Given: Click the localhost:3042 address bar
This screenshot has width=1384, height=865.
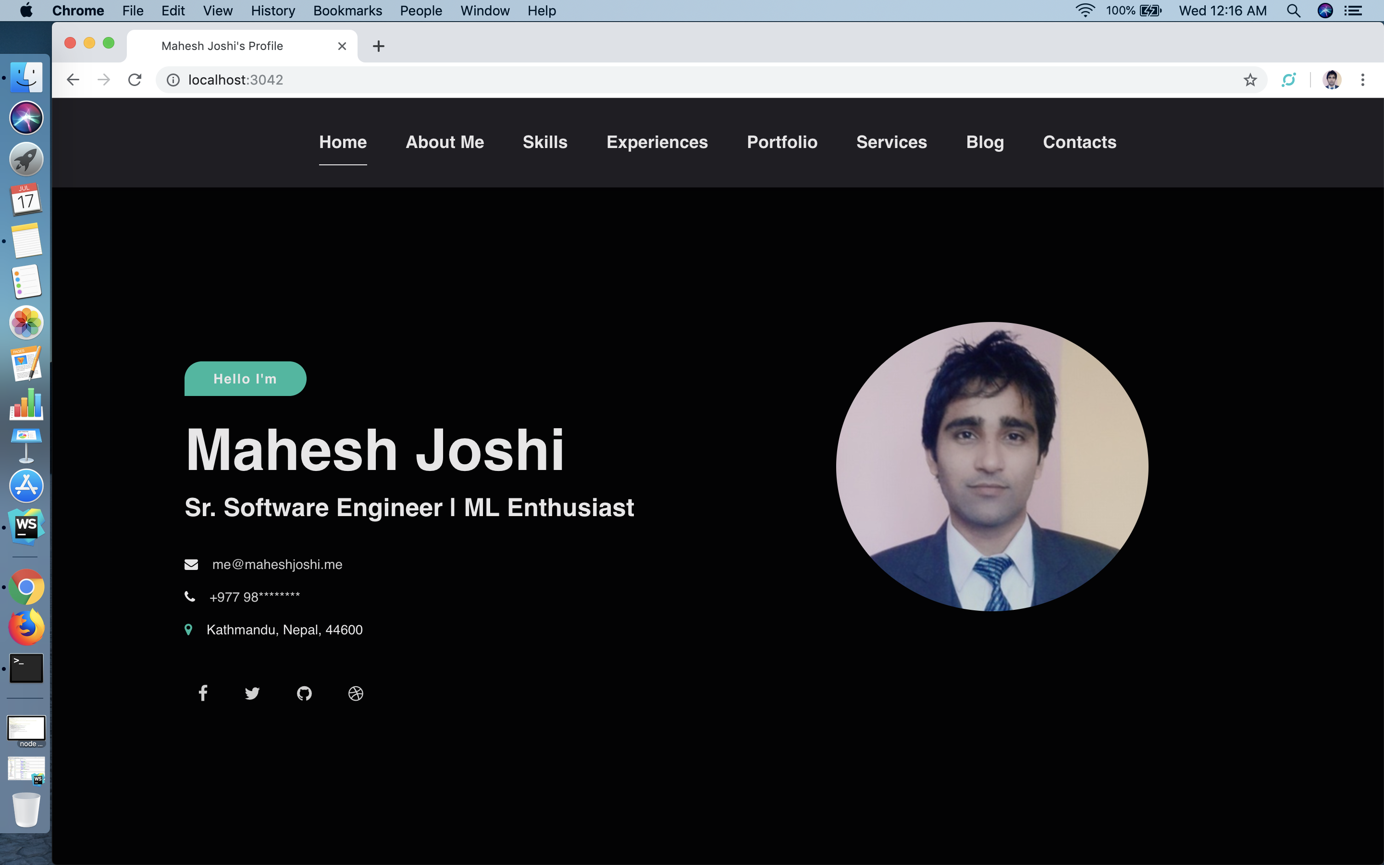Looking at the screenshot, I should click(686, 80).
